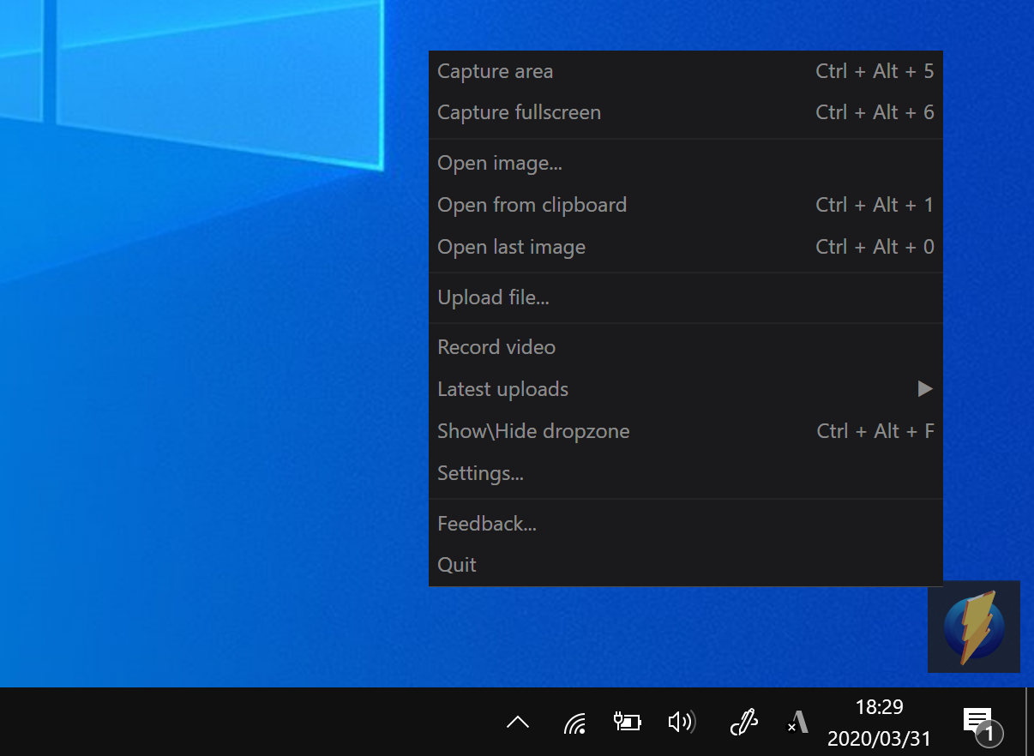The height and width of the screenshot is (756, 1034).
Task: Open Settings... from the tray menu
Action: (685, 473)
